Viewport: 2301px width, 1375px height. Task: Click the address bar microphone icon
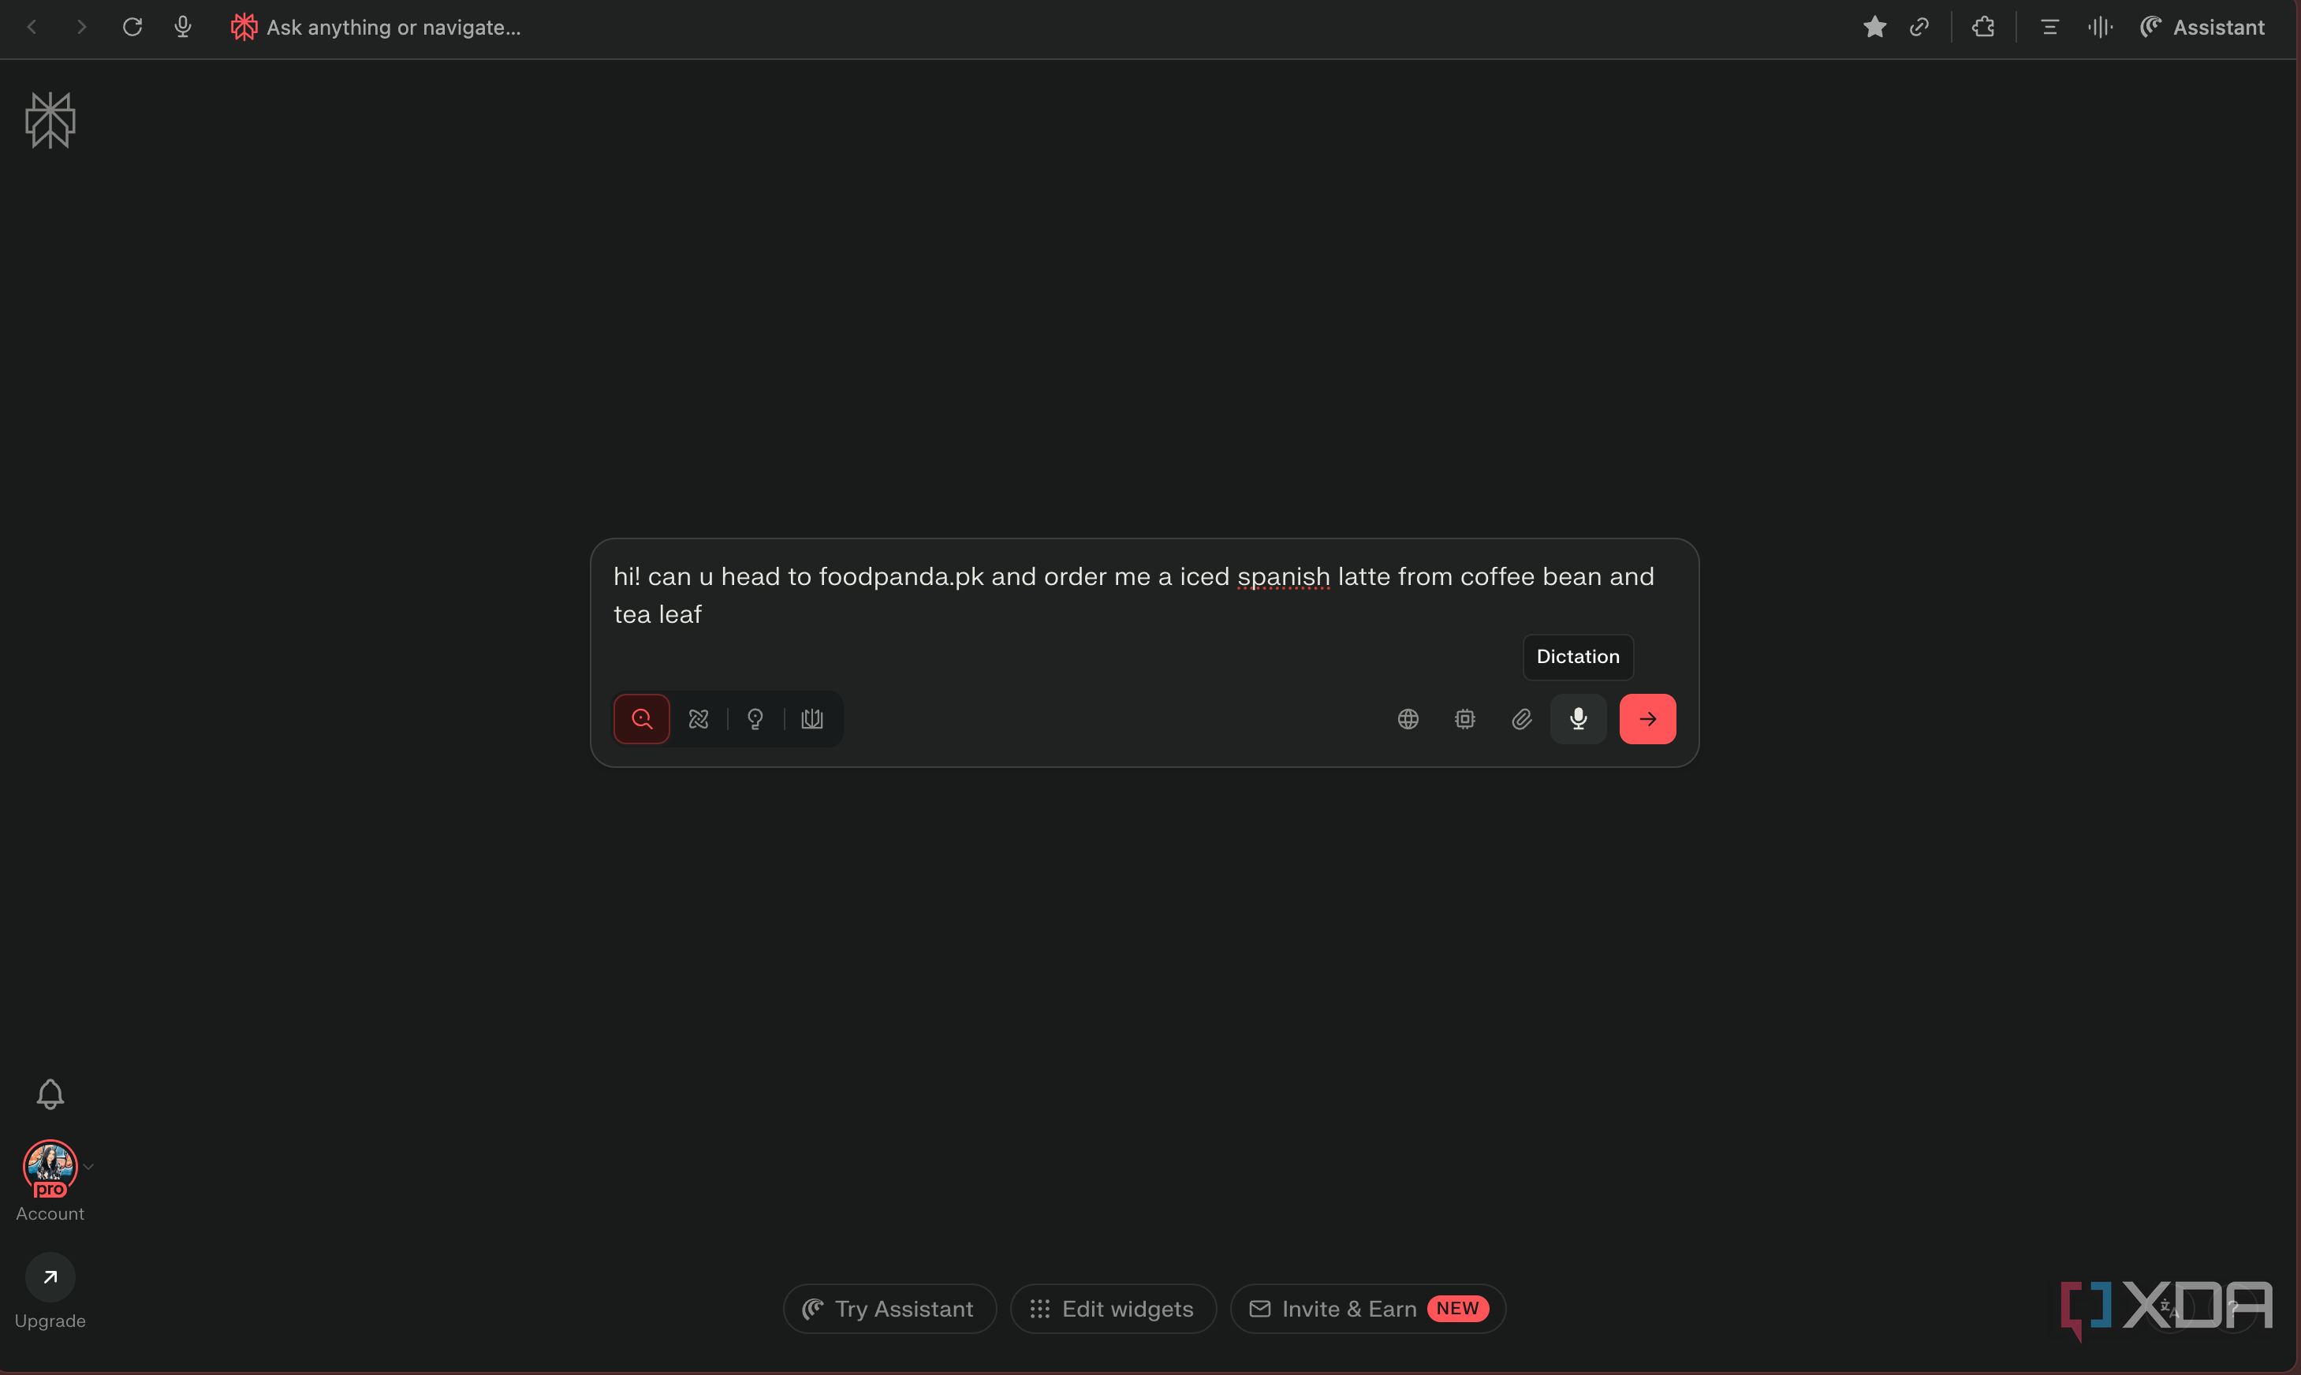pos(183,27)
